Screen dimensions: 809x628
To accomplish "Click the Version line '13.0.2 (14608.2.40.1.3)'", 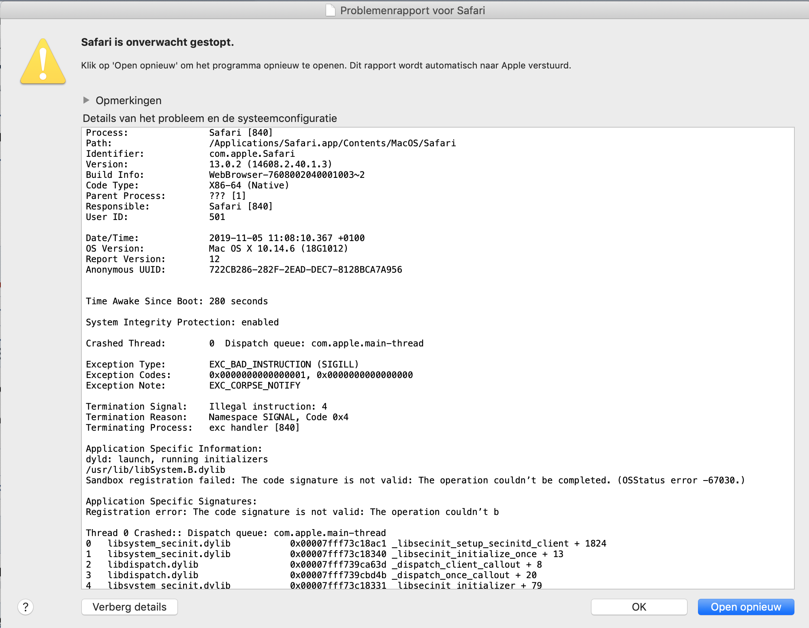I will [270, 164].
